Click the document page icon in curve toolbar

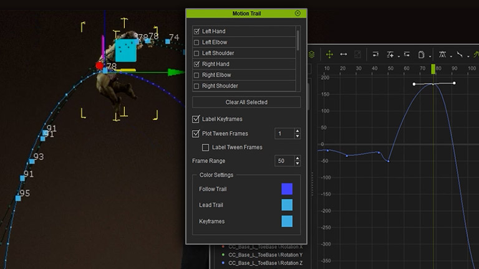point(422,55)
